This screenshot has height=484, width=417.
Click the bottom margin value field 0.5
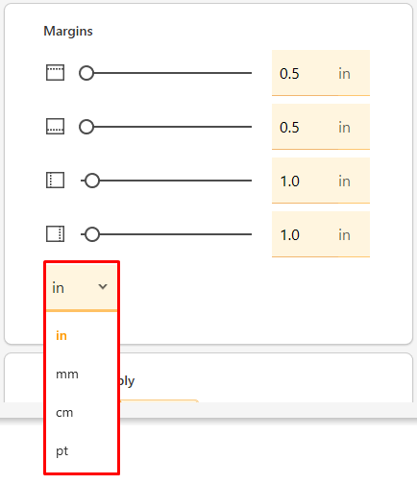pyautogui.click(x=321, y=127)
